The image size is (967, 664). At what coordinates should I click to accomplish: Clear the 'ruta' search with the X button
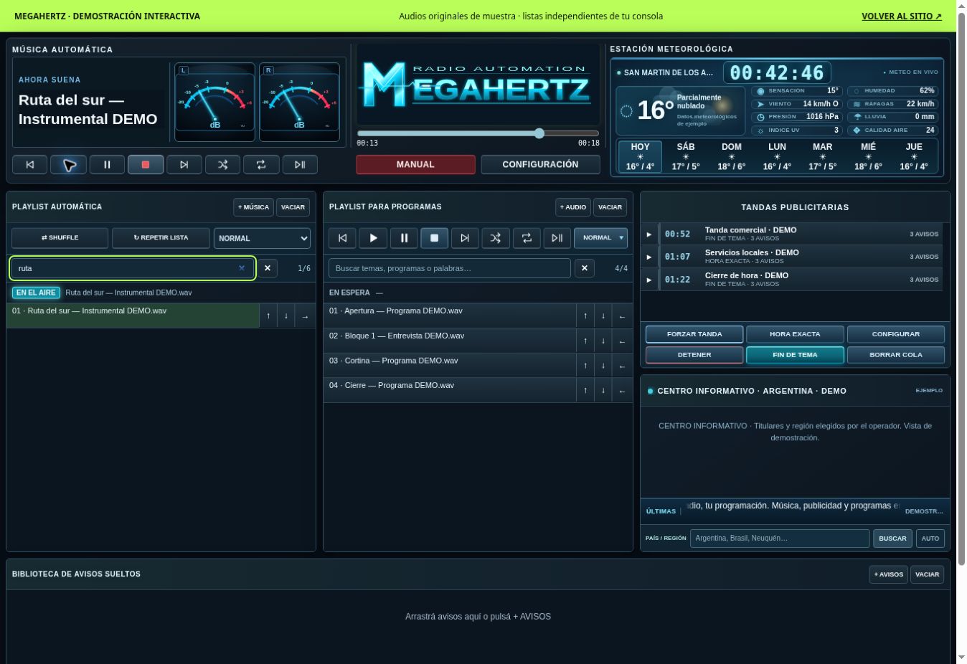pyautogui.click(x=268, y=268)
